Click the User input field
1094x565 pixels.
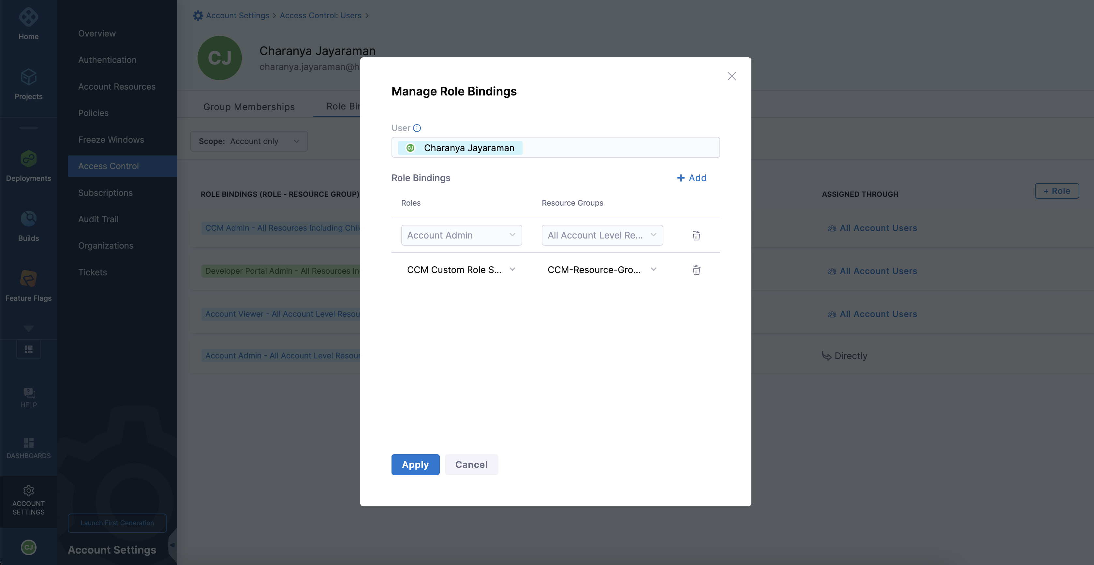(616, 148)
